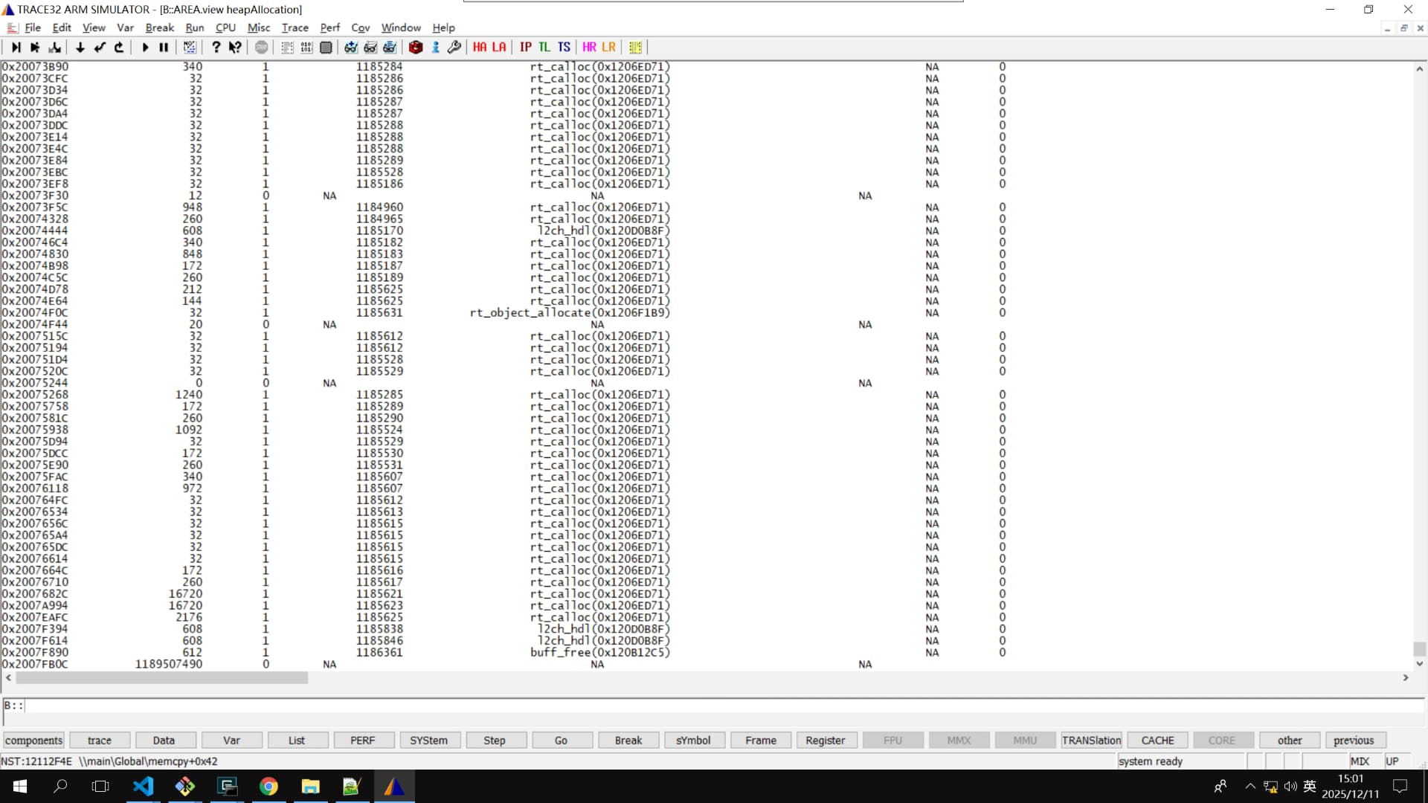The width and height of the screenshot is (1428, 803).
Task: Click the red IP toolbar icon
Action: click(525, 47)
